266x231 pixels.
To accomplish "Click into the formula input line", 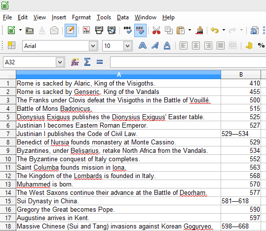I will click(x=188, y=62).
